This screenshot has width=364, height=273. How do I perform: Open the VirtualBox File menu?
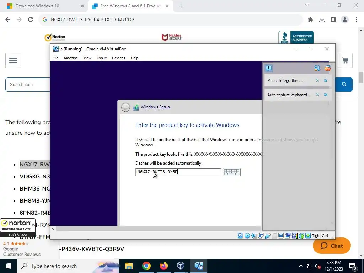55,58
